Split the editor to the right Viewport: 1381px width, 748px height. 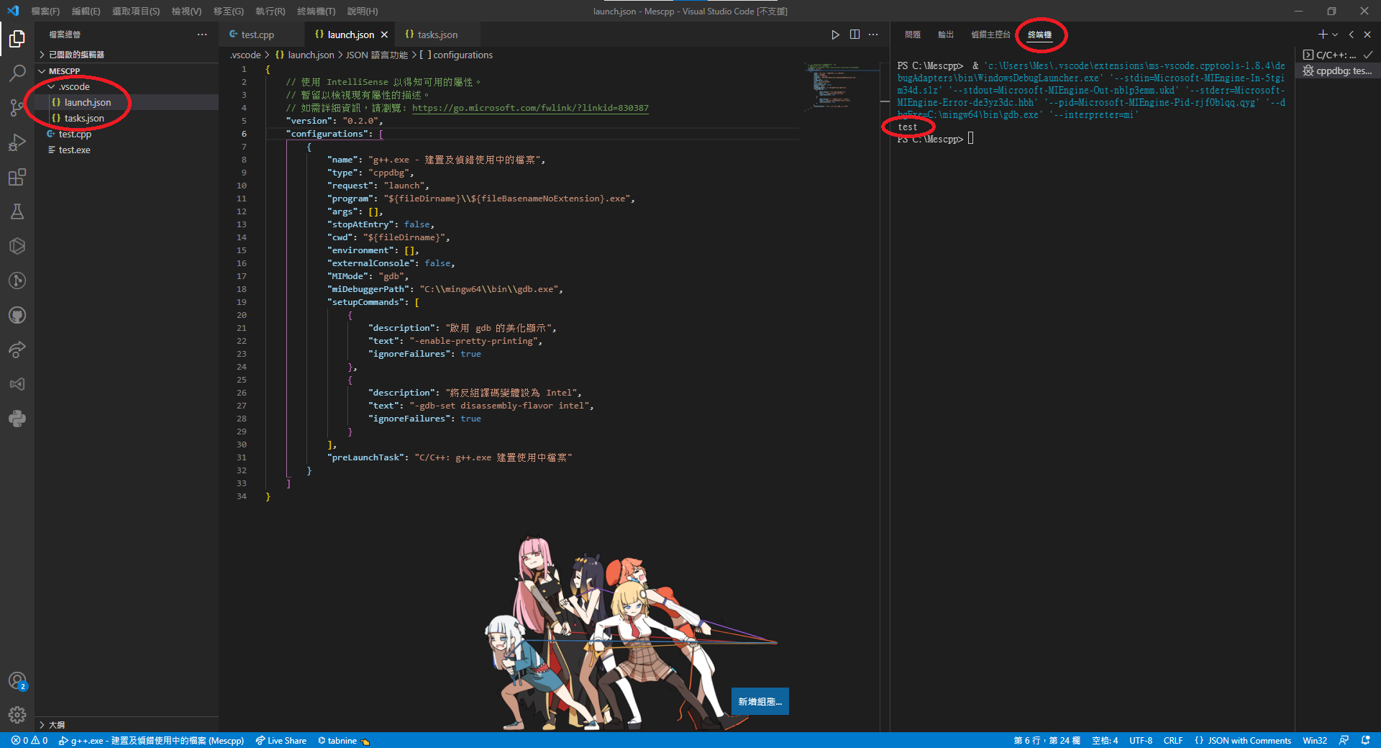(854, 35)
